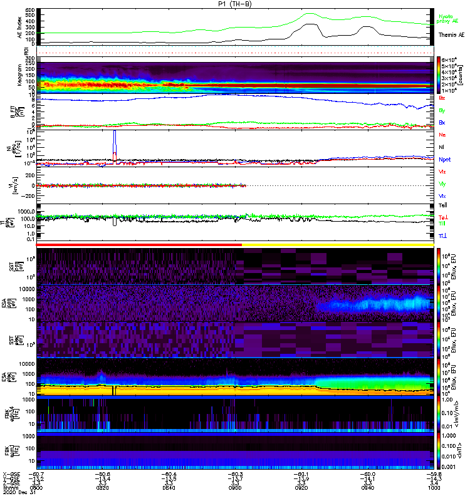
Task: Click the -60.7 X-GSE position value
Action: coord(36,474)
